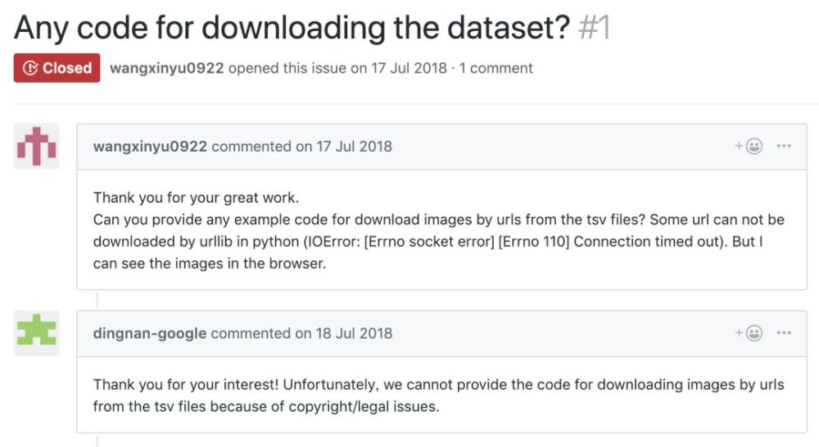Screen dimensions: 819x447
Task: Click the issue title text
Action: [292, 28]
